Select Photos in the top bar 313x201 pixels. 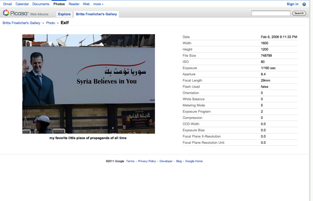coord(59,4)
